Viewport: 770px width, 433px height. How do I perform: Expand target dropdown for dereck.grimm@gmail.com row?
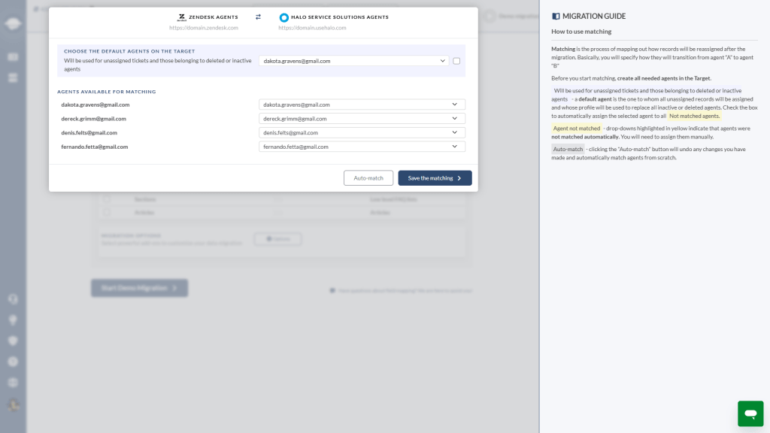click(x=362, y=118)
